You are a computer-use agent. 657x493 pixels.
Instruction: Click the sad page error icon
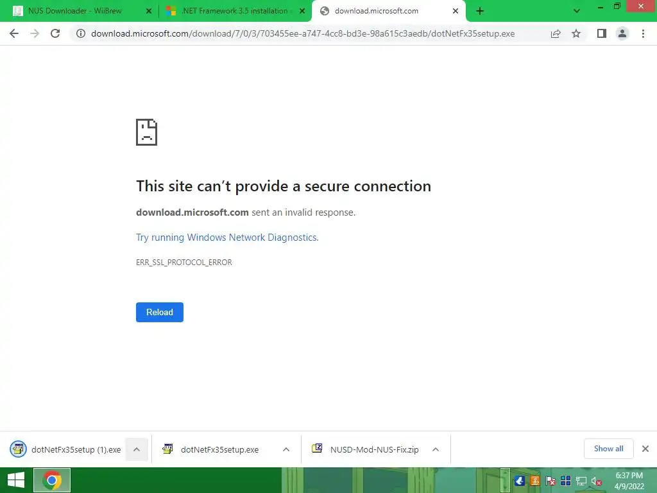(x=147, y=132)
